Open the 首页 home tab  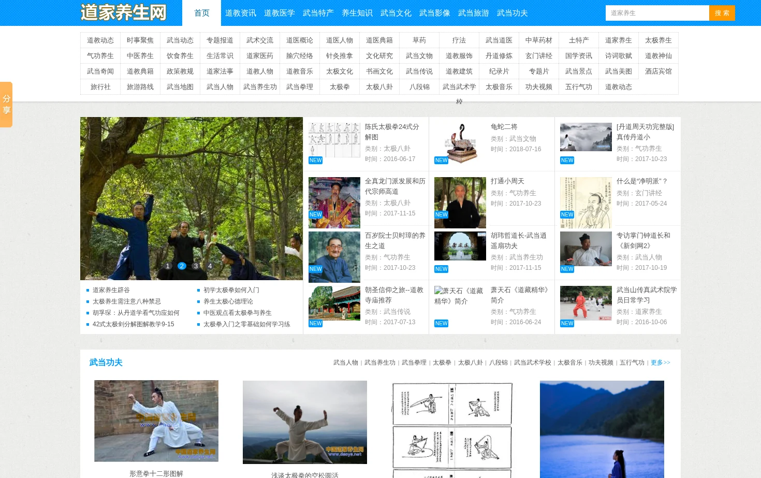(201, 13)
